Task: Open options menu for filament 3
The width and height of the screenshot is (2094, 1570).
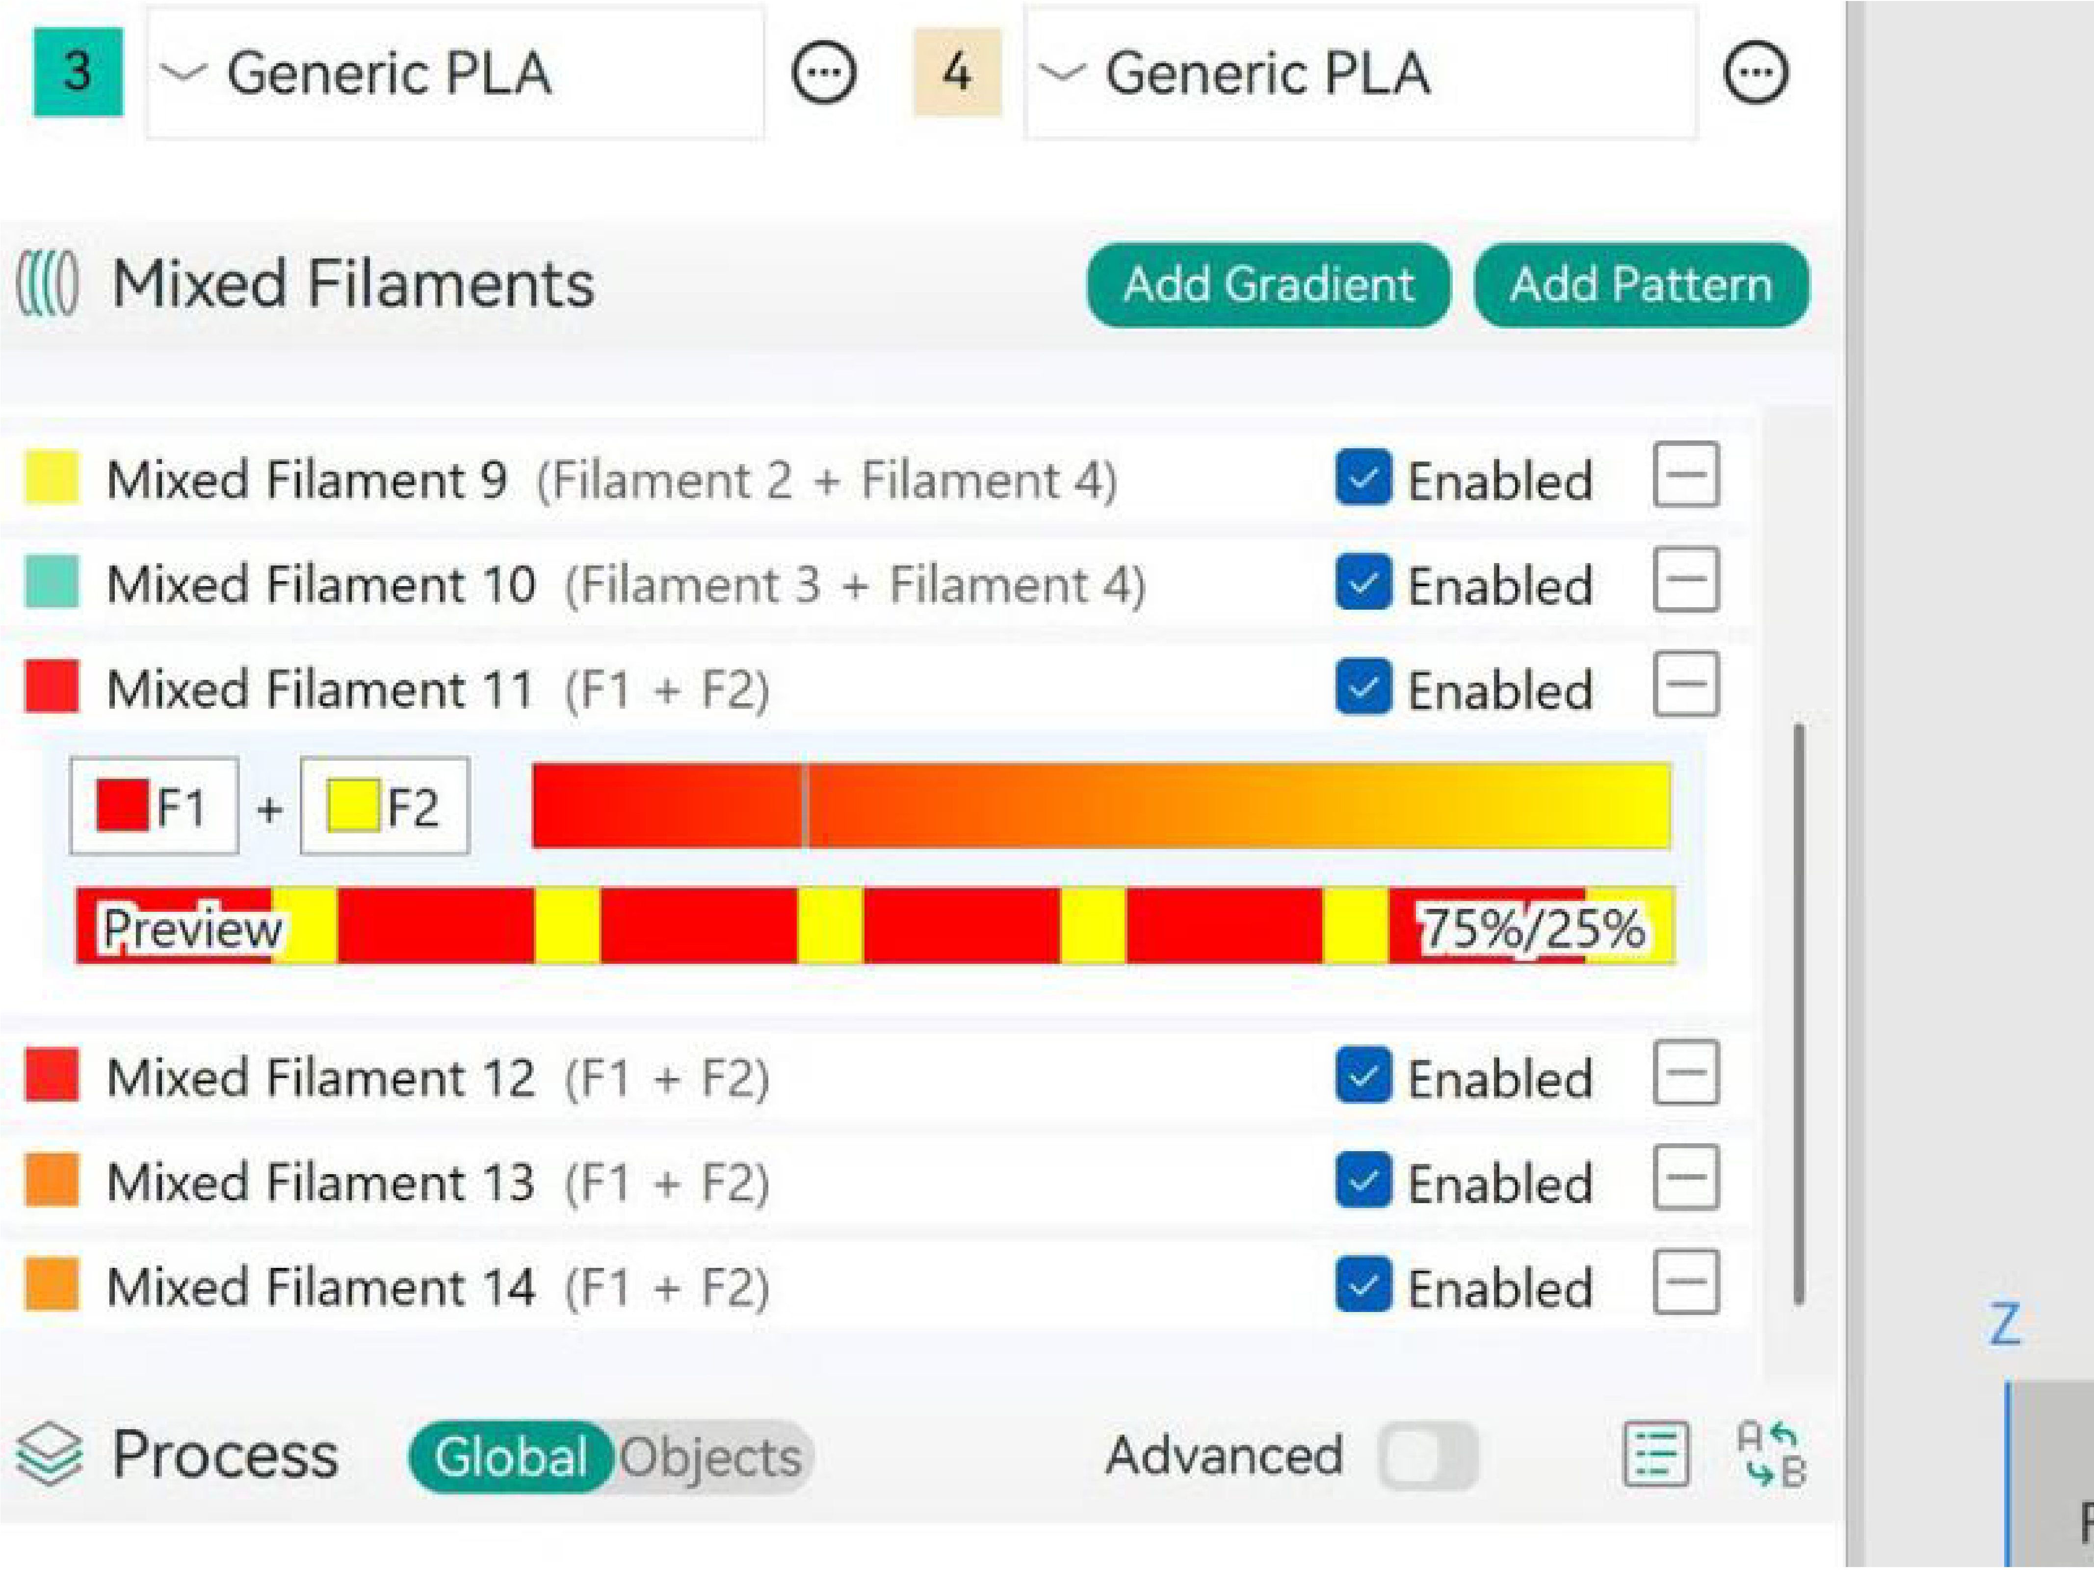Action: coord(824,73)
